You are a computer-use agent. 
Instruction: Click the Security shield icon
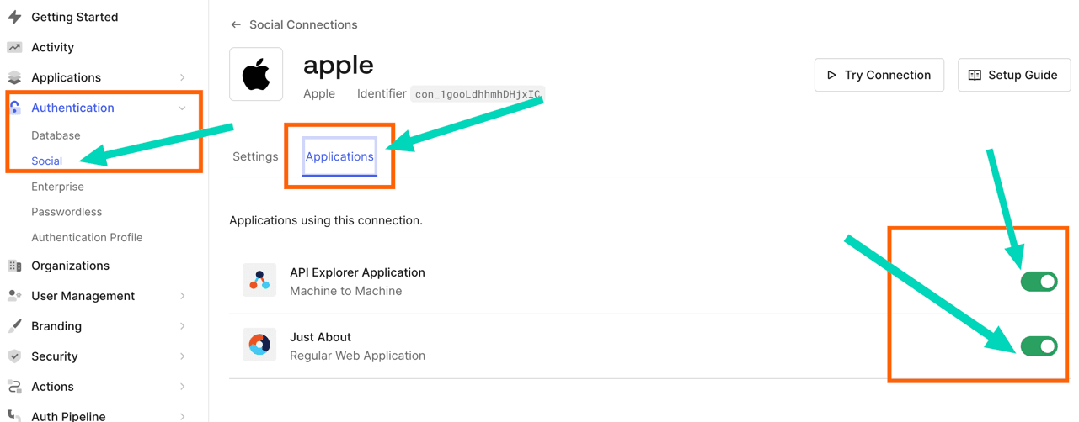[x=14, y=356]
